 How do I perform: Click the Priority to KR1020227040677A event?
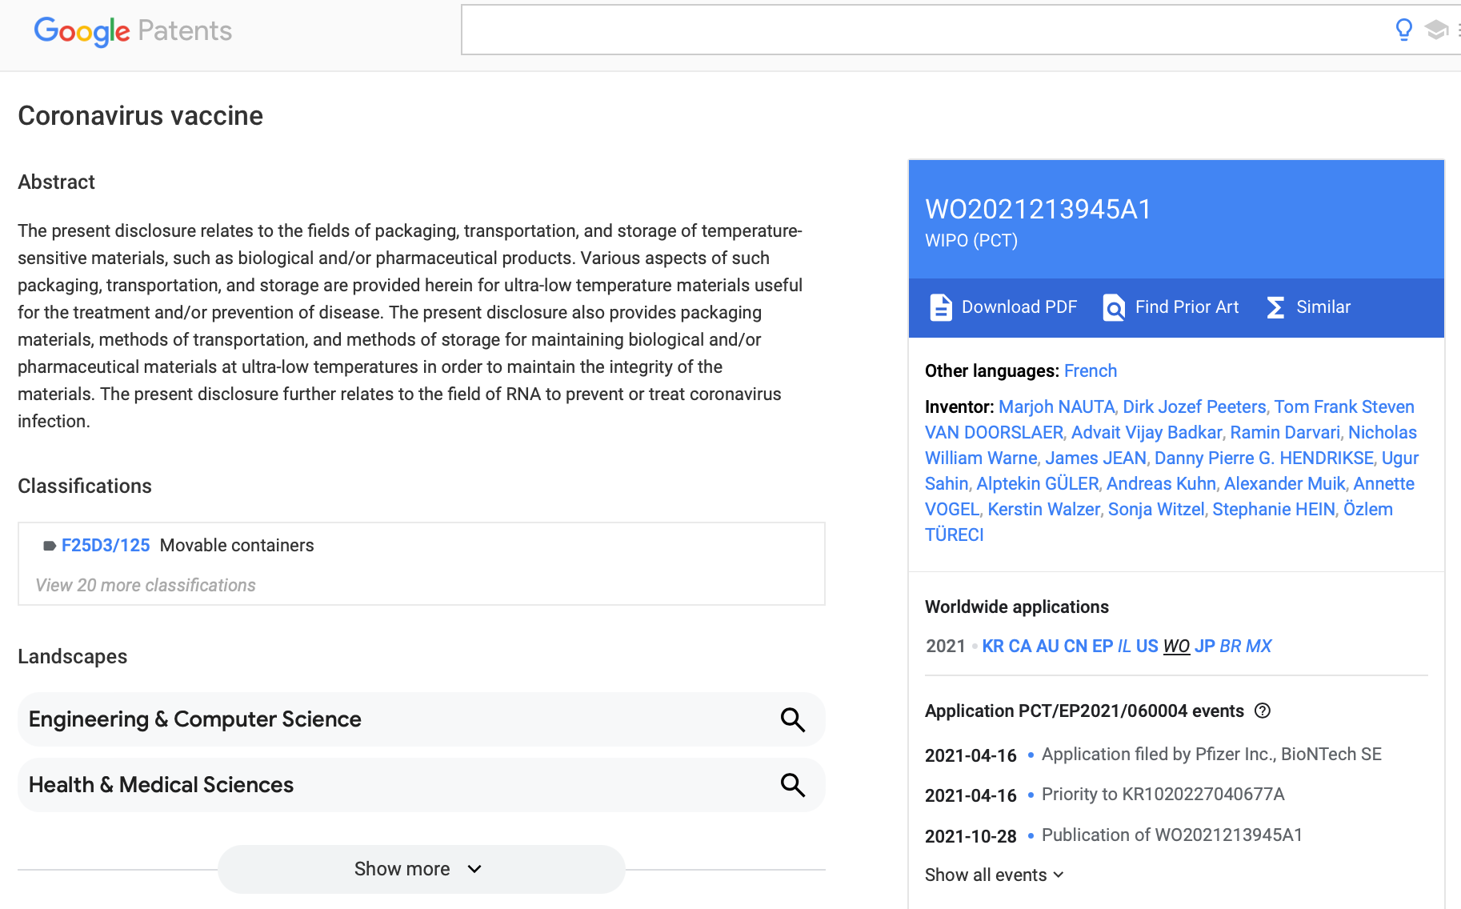click(x=1163, y=794)
